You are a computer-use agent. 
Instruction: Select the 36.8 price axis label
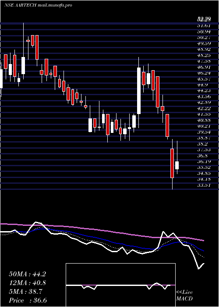pyautogui.click(x=202, y=156)
